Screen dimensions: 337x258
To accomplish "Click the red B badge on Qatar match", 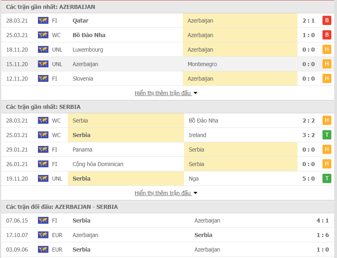I will click(x=327, y=21).
